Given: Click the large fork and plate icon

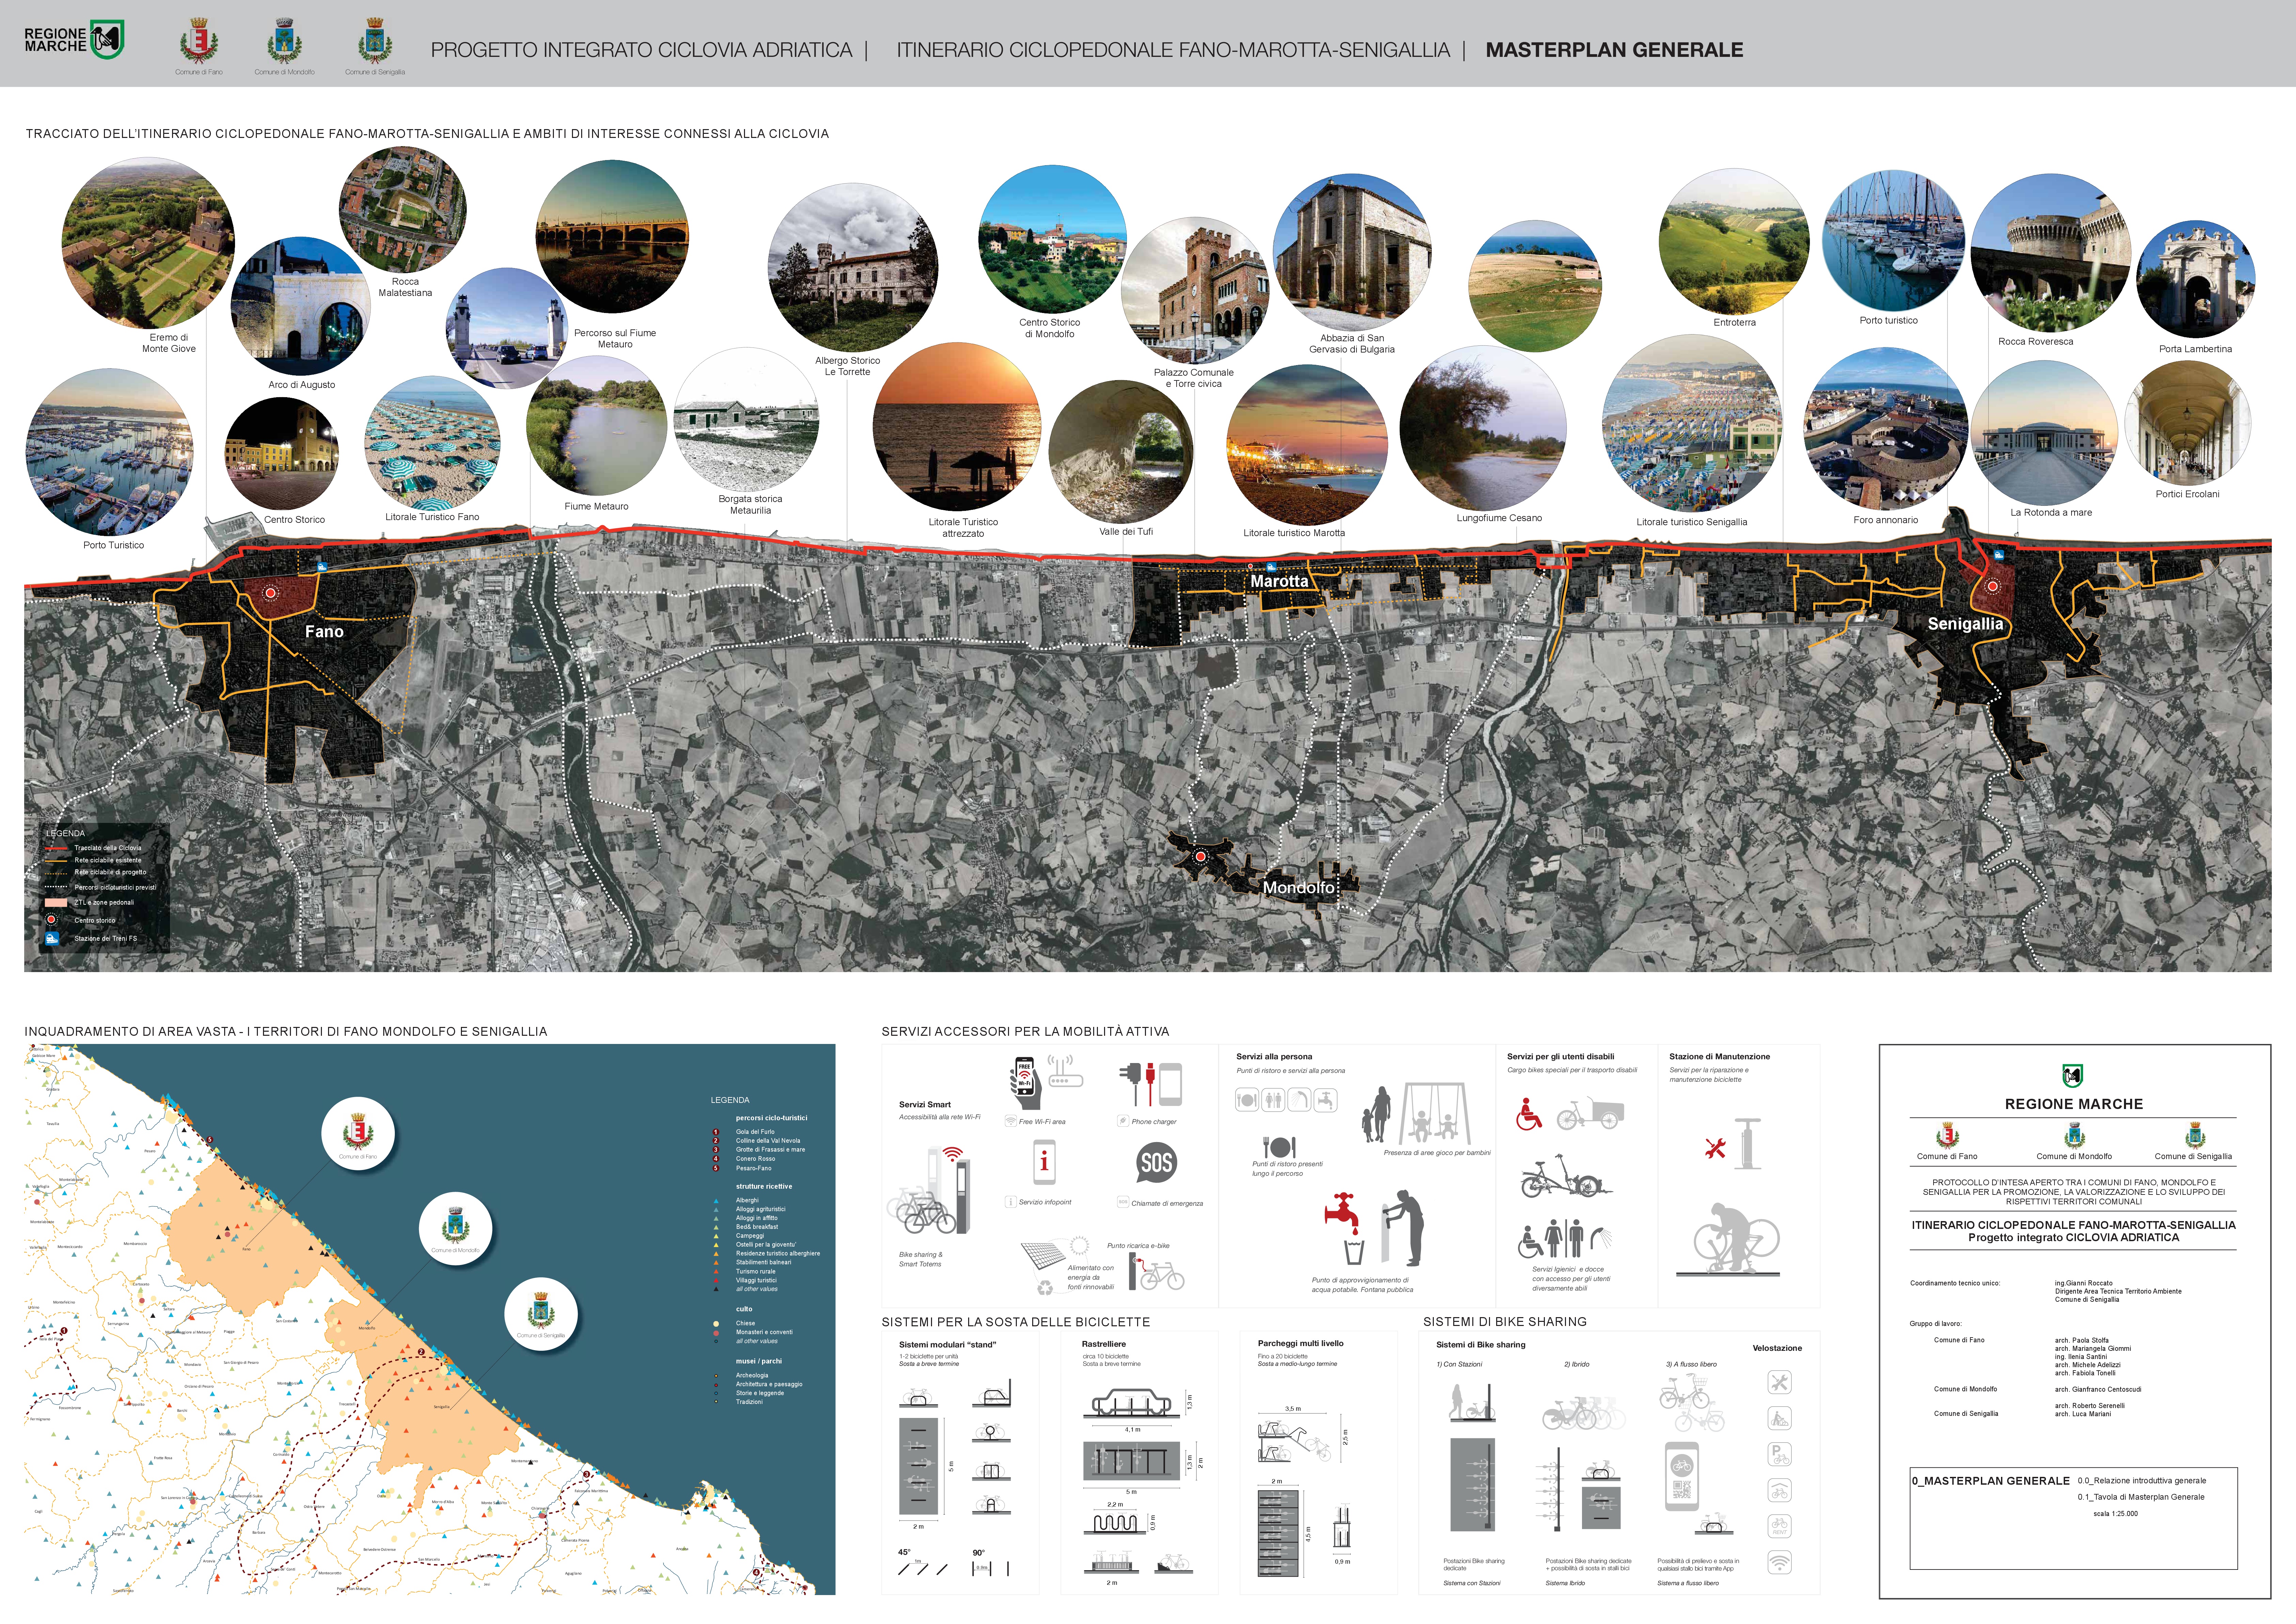Looking at the screenshot, I should [1279, 1147].
